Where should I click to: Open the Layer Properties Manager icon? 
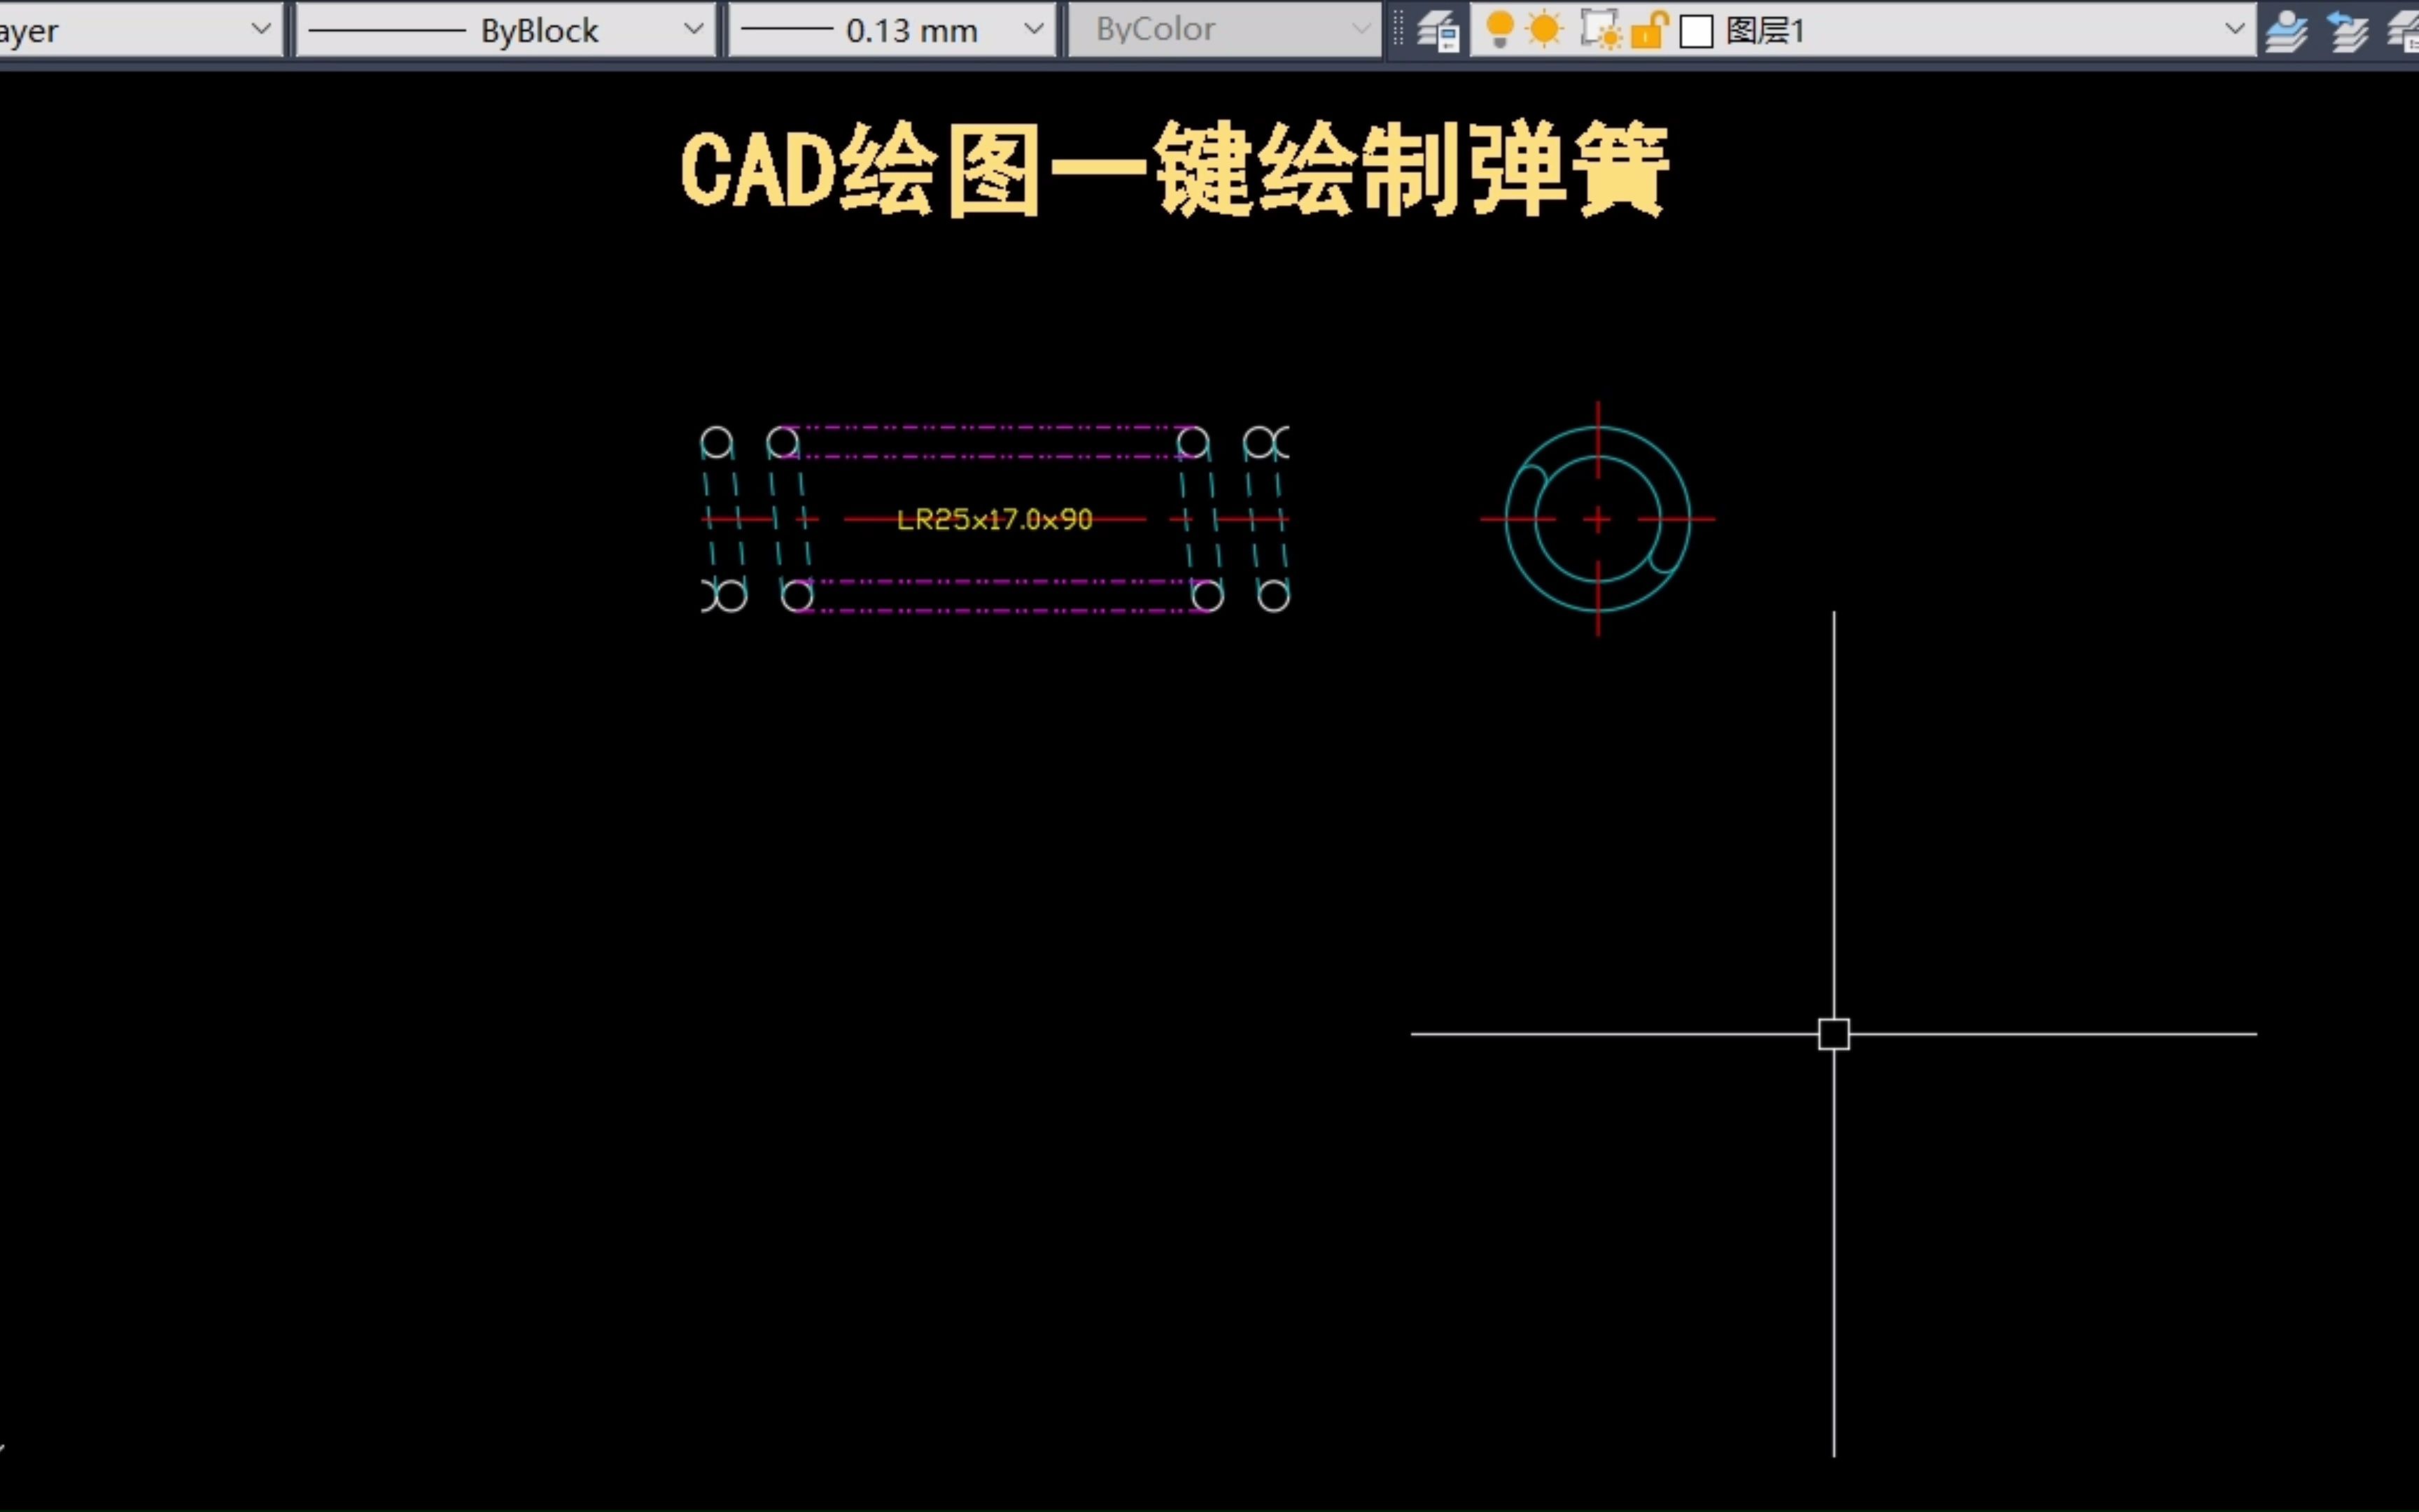1438,31
